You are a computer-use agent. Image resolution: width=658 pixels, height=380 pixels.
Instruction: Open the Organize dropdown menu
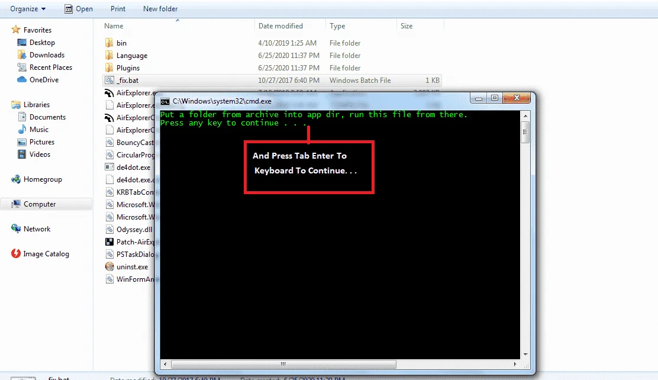(28, 9)
